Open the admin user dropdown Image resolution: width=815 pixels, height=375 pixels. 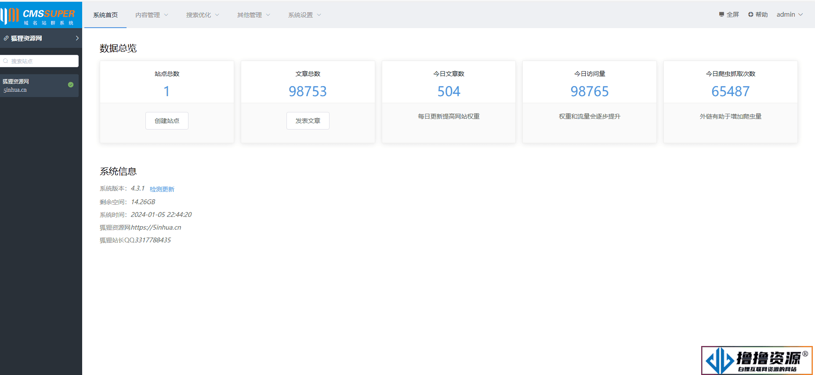(790, 14)
